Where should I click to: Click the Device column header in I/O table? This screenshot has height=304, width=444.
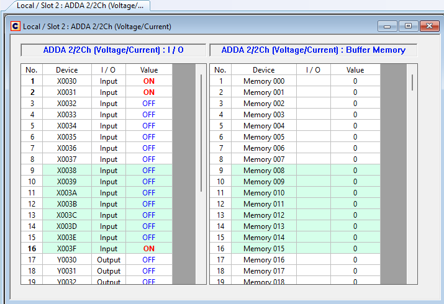pos(66,70)
